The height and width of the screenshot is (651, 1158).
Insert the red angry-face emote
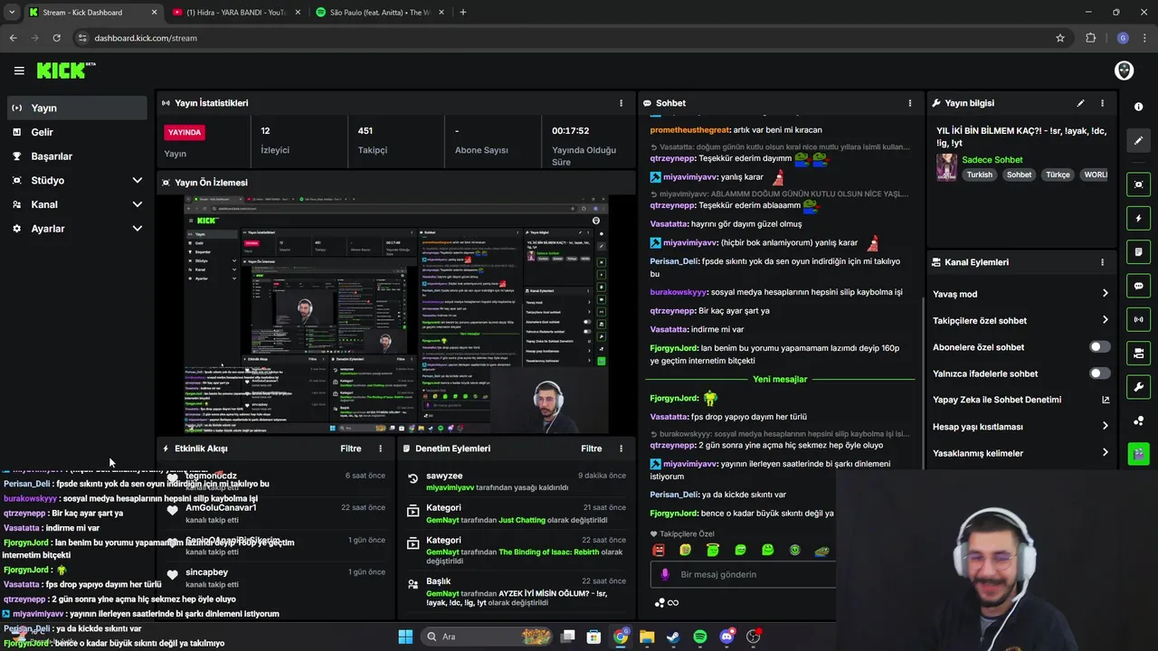click(x=659, y=550)
